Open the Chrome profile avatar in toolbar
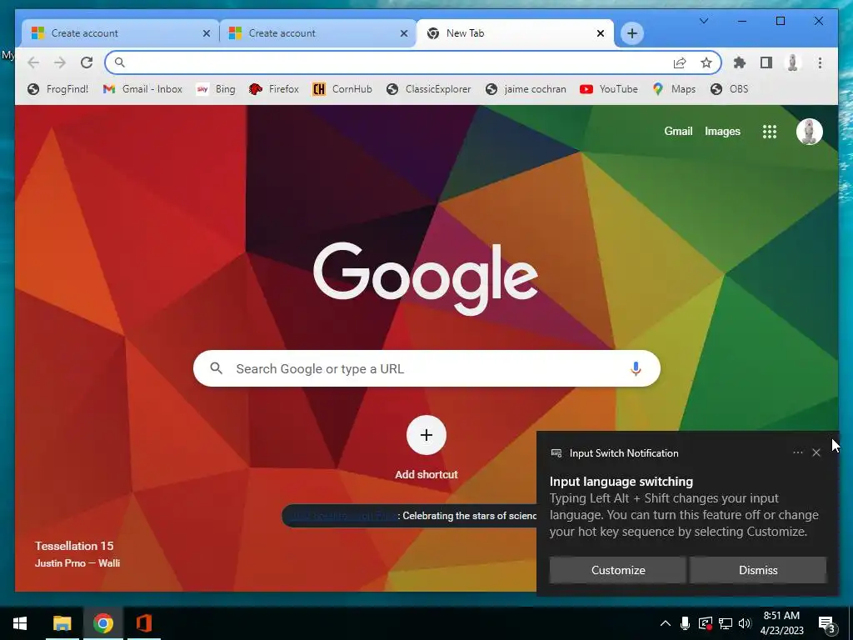853x640 pixels. pyautogui.click(x=793, y=62)
